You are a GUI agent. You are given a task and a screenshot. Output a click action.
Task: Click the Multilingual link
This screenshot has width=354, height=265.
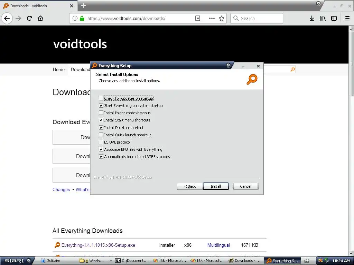pyautogui.click(x=218, y=245)
